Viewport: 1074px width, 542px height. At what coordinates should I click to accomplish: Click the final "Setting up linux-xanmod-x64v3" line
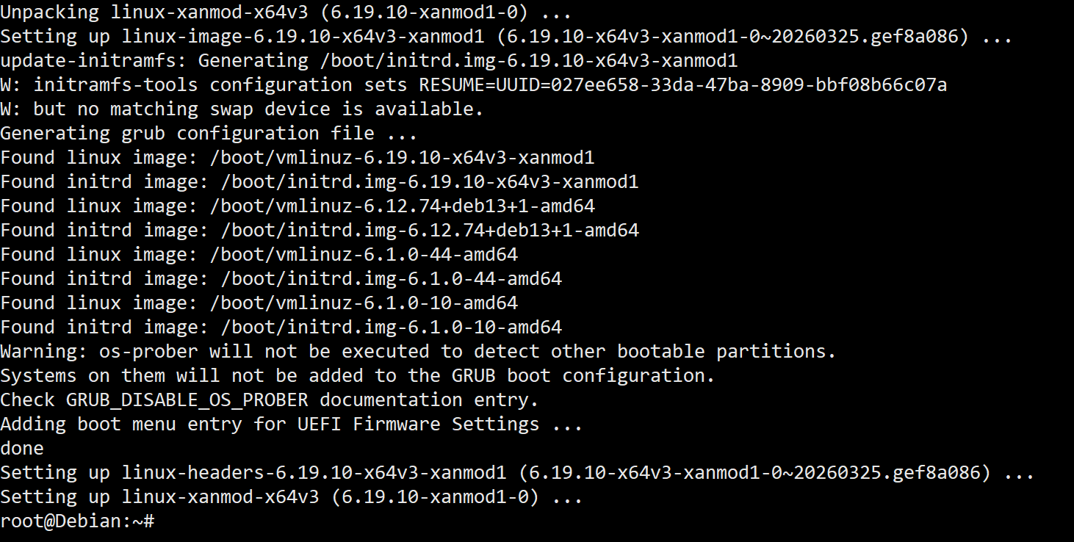click(292, 497)
